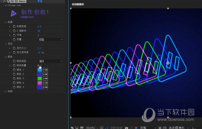Collapse the 发光 group
Screen dimensions: 202x129
point(6,44)
